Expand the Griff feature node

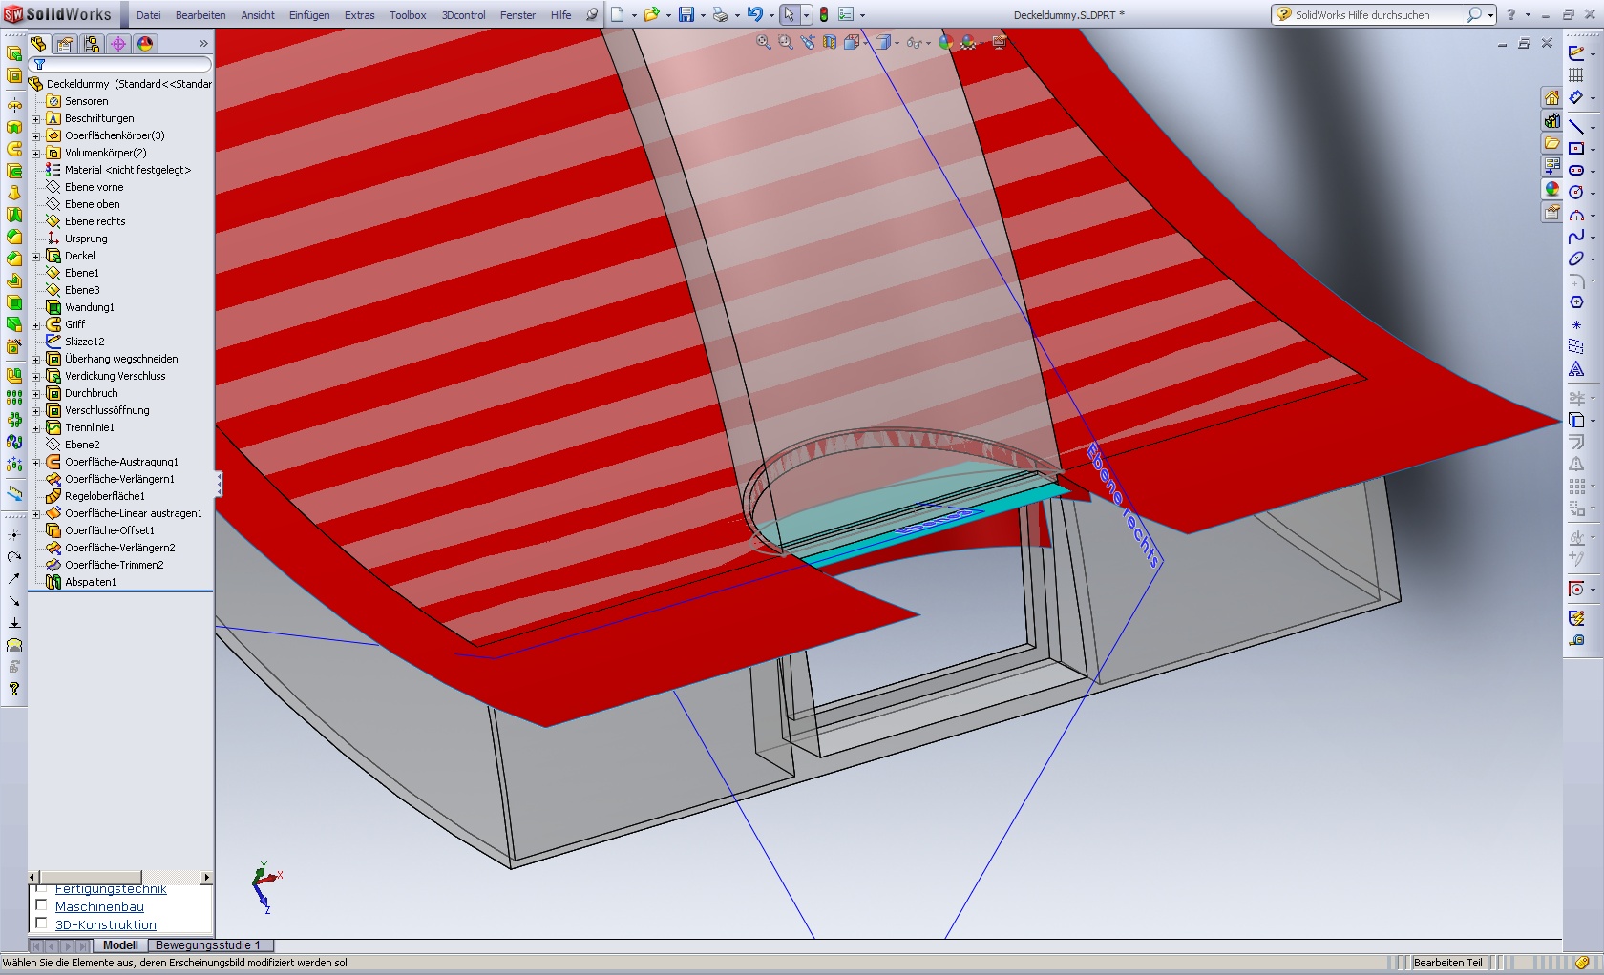tap(36, 324)
